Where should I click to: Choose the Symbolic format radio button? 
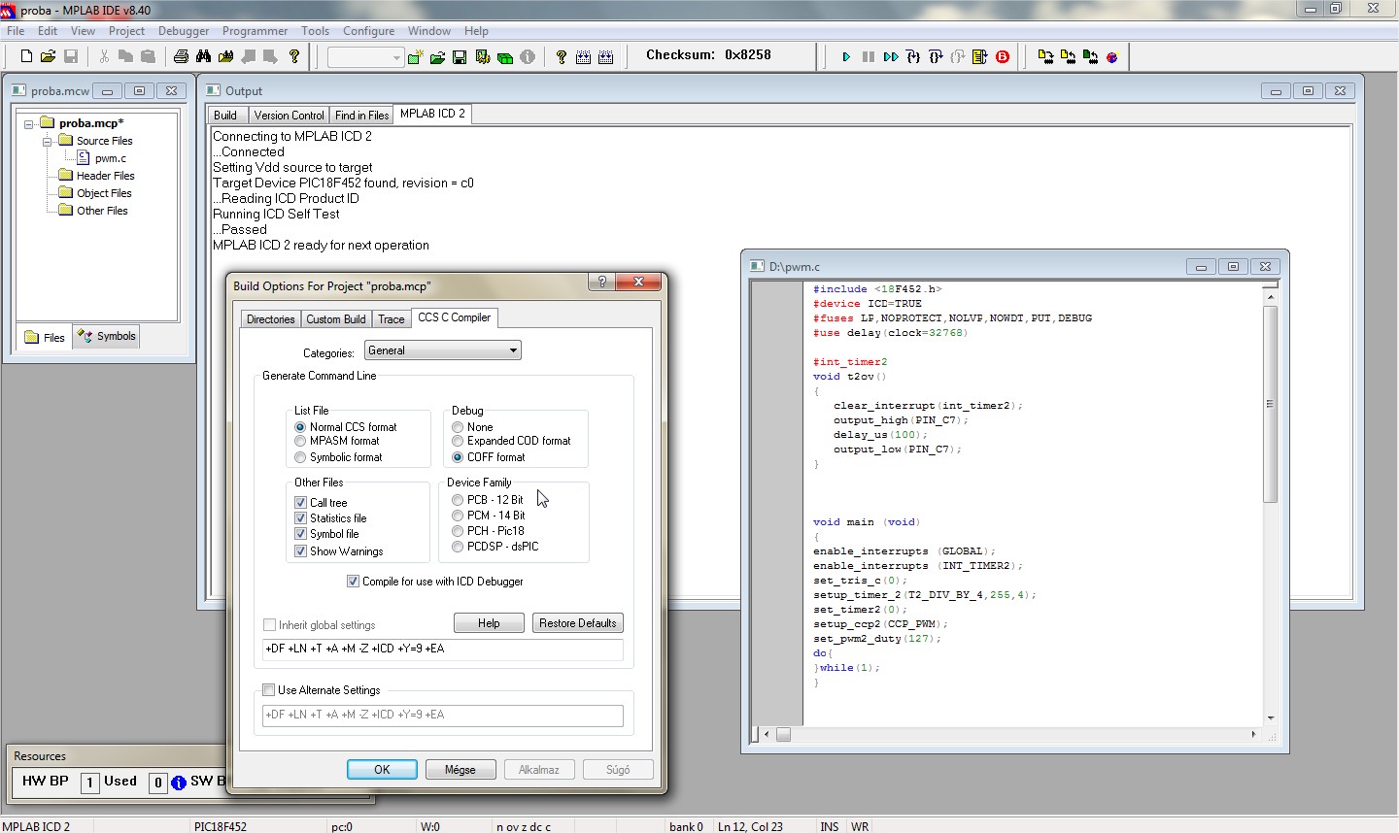point(300,457)
